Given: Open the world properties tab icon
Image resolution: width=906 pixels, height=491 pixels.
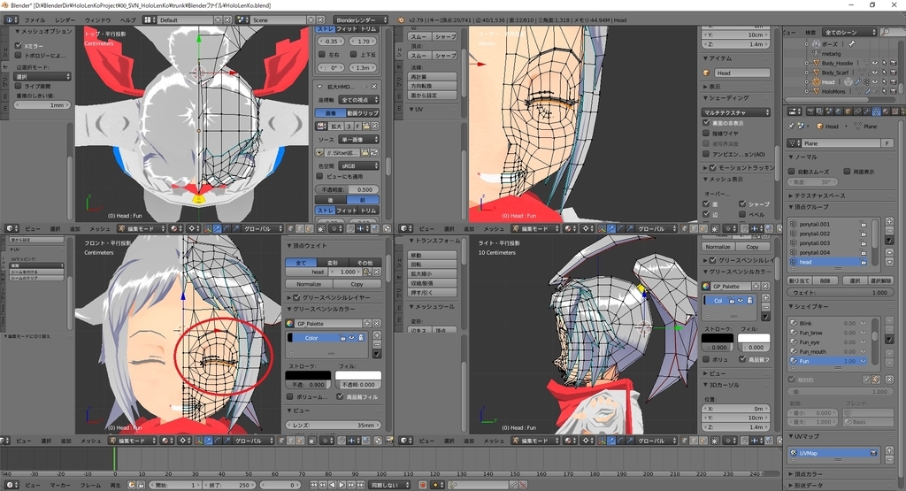Looking at the screenshot, I should pyautogui.click(x=839, y=111).
